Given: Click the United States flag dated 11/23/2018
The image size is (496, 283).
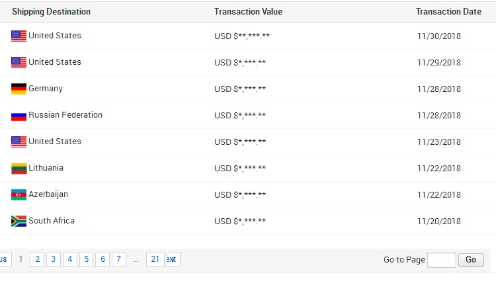Looking at the screenshot, I should 19,142.
